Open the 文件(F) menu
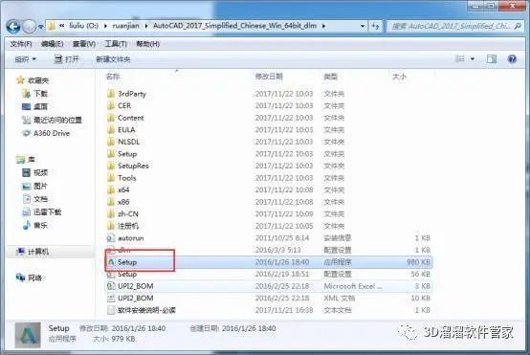This screenshot has height=355, width=530. 21,44
